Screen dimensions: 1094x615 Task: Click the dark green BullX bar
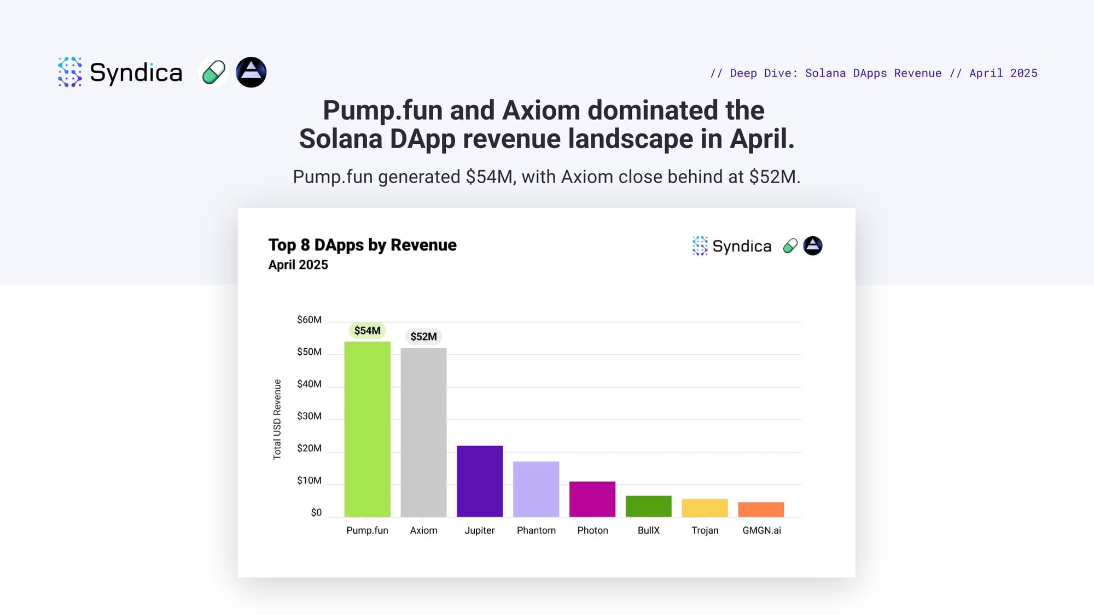[649, 506]
